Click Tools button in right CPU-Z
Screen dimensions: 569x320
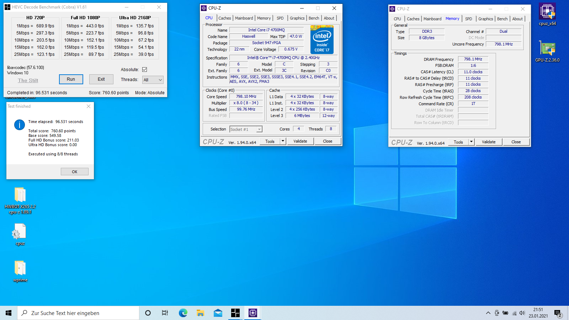pyautogui.click(x=458, y=142)
